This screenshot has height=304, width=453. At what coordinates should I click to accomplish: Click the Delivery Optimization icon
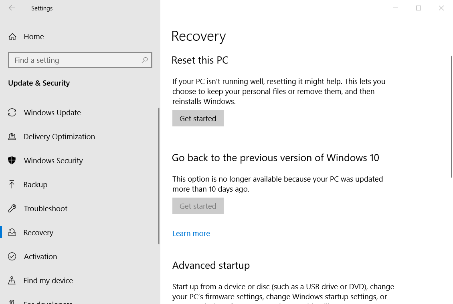pos(12,136)
